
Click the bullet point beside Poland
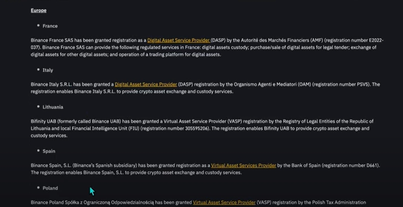click(x=38, y=188)
